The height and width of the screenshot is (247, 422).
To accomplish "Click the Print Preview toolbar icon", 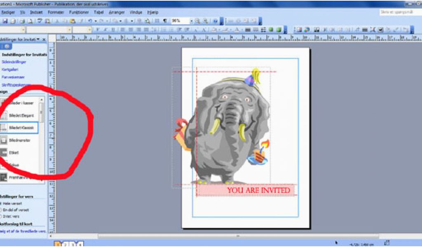I will 30,21.
